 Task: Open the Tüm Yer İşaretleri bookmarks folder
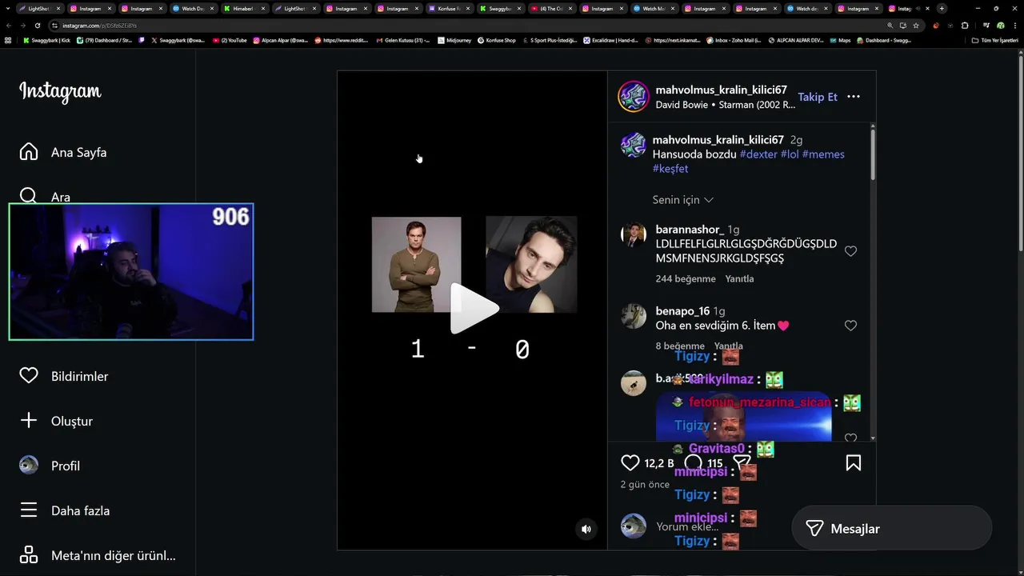tap(994, 40)
